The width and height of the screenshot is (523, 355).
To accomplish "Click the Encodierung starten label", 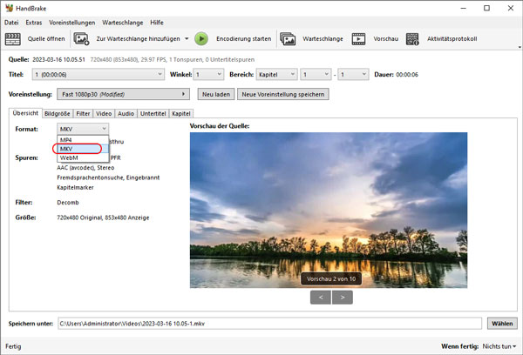I will point(243,39).
